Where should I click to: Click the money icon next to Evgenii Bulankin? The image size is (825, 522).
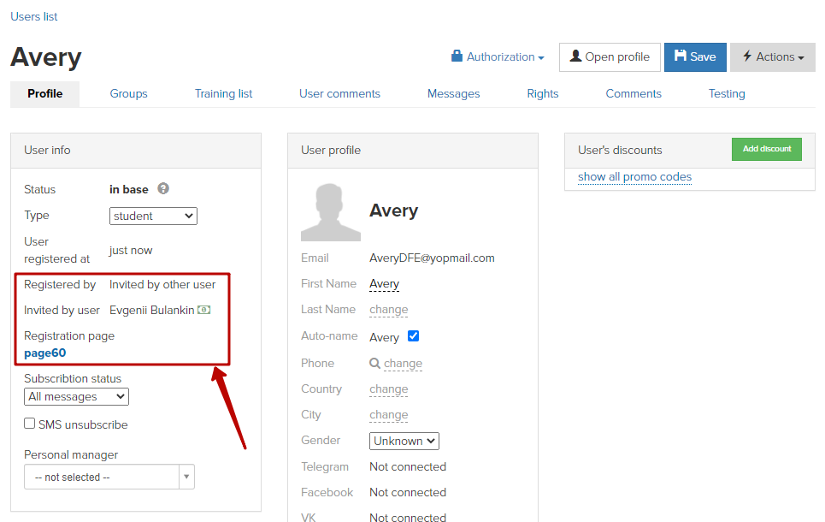coord(204,310)
